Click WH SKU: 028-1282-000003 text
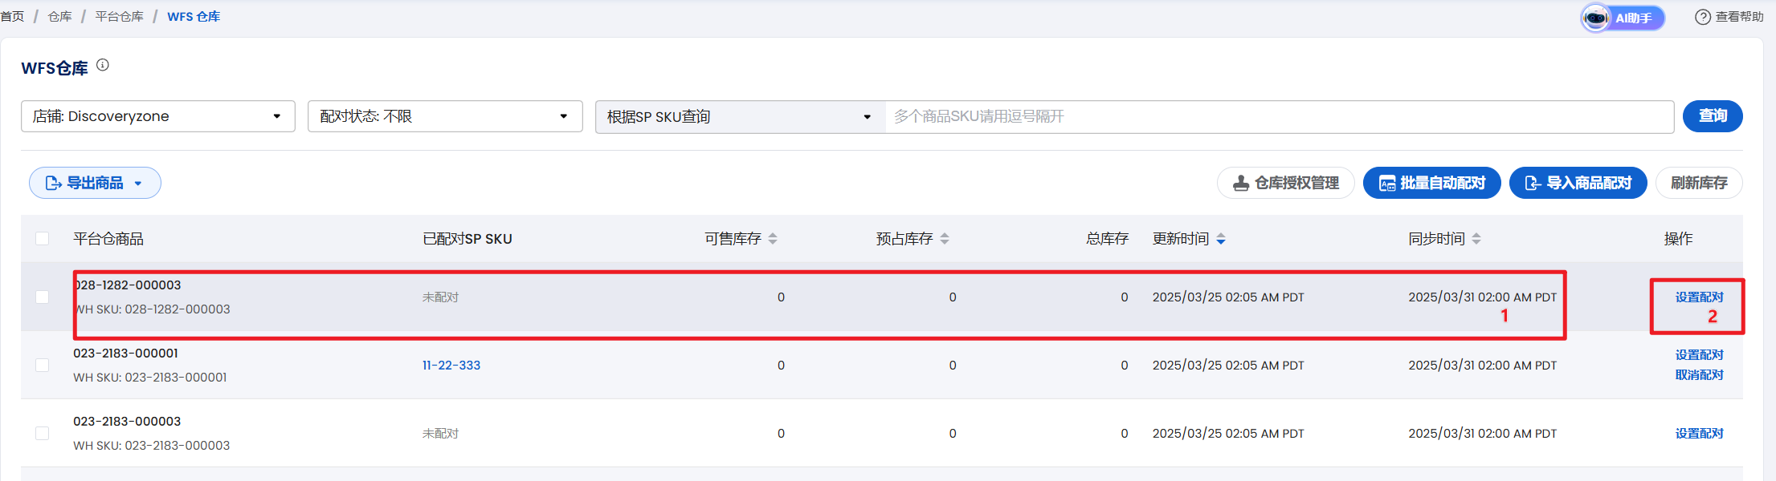1776x481 pixels. click(153, 309)
